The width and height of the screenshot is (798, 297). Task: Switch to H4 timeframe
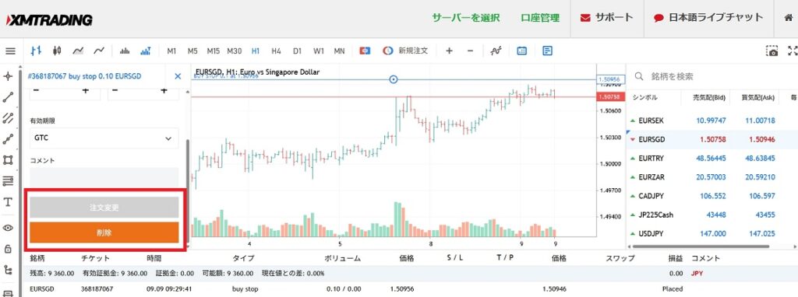(x=277, y=51)
